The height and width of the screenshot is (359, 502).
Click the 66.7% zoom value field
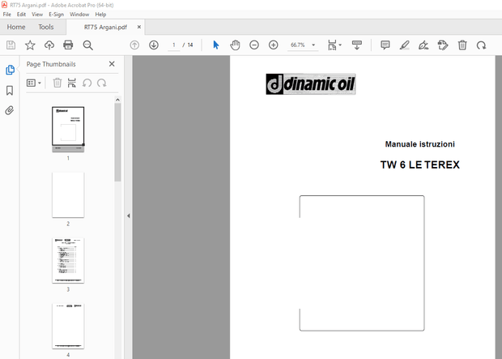pyautogui.click(x=298, y=45)
